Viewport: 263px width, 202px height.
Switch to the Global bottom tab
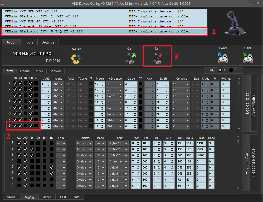click(x=12, y=197)
